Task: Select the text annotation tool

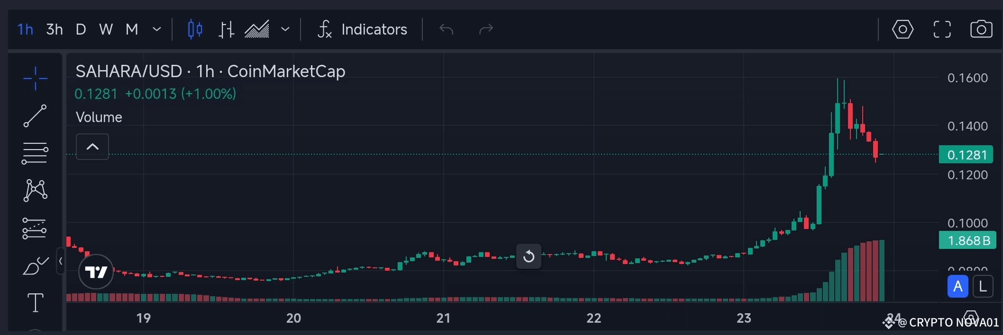Action: [35, 303]
